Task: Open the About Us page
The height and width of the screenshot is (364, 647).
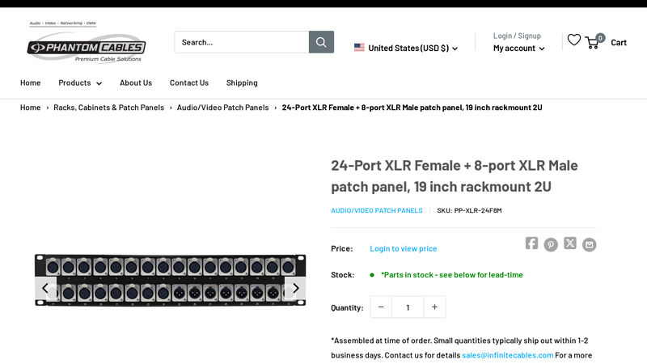Action: (136, 83)
